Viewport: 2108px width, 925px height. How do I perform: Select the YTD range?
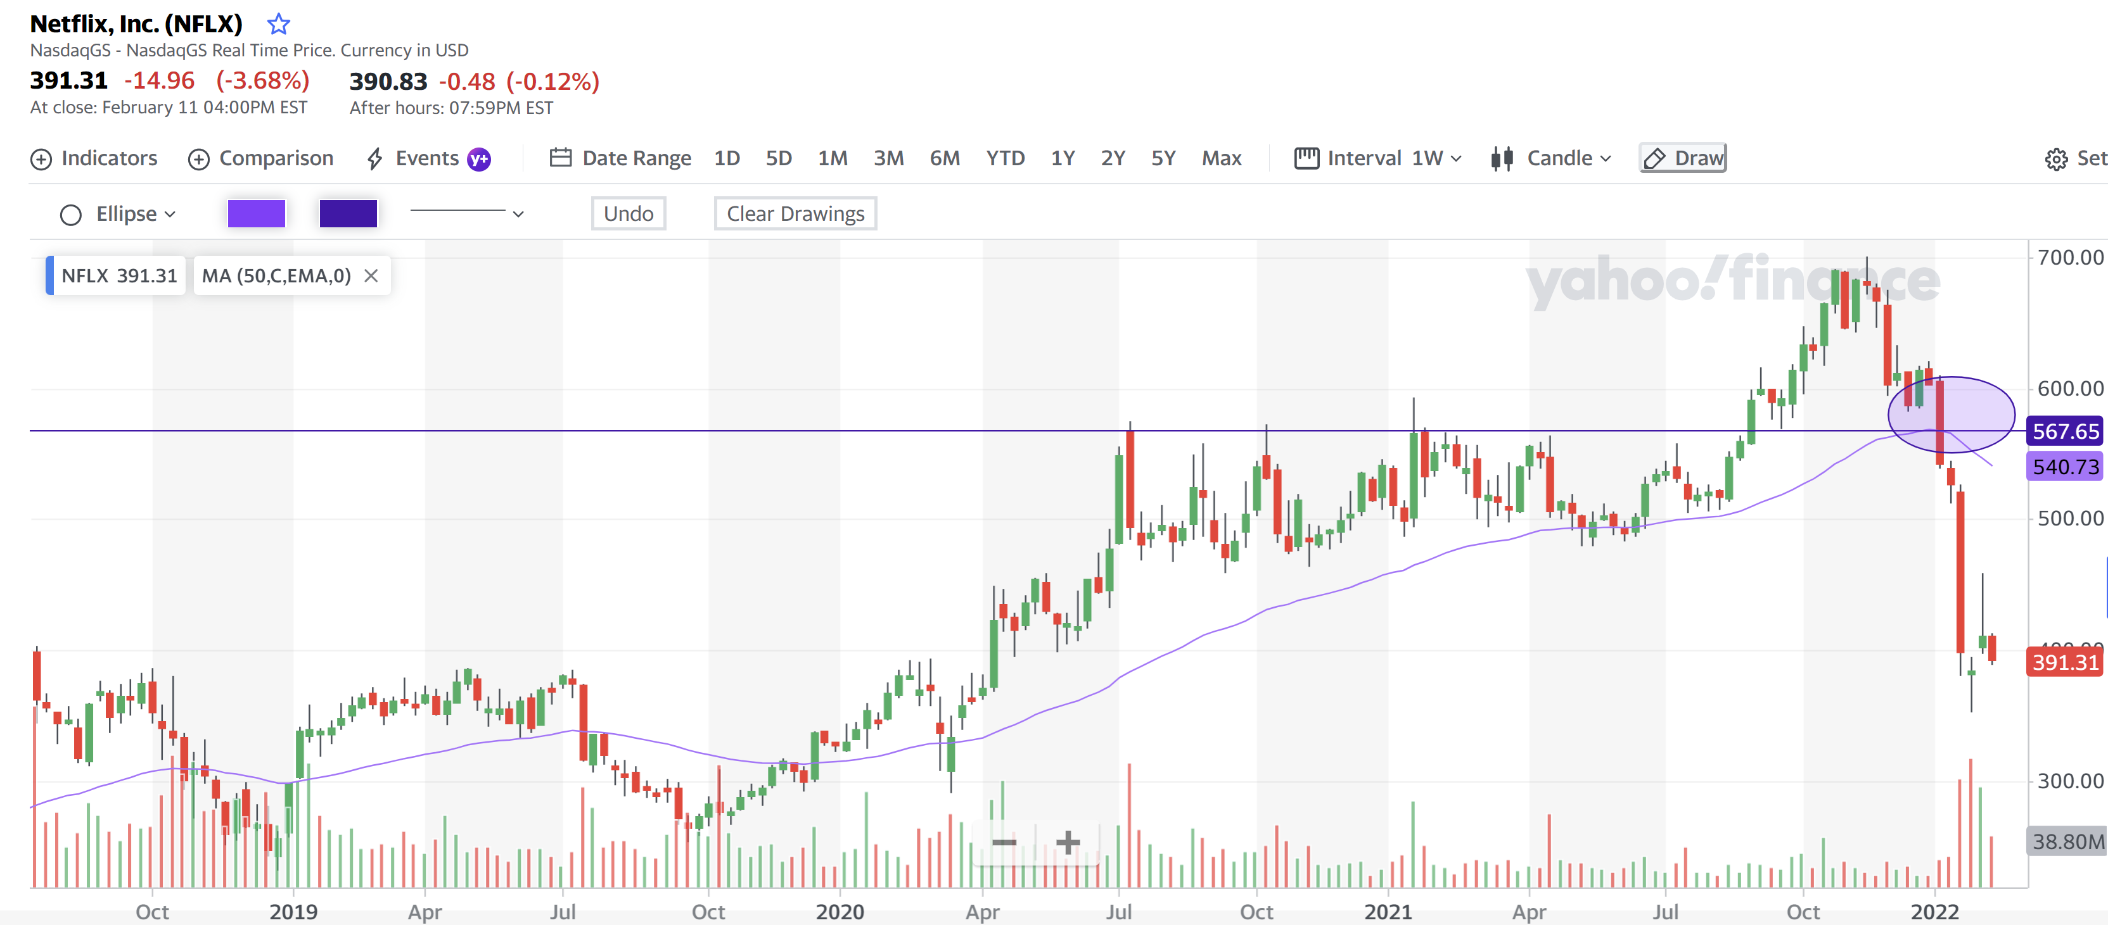1005,158
